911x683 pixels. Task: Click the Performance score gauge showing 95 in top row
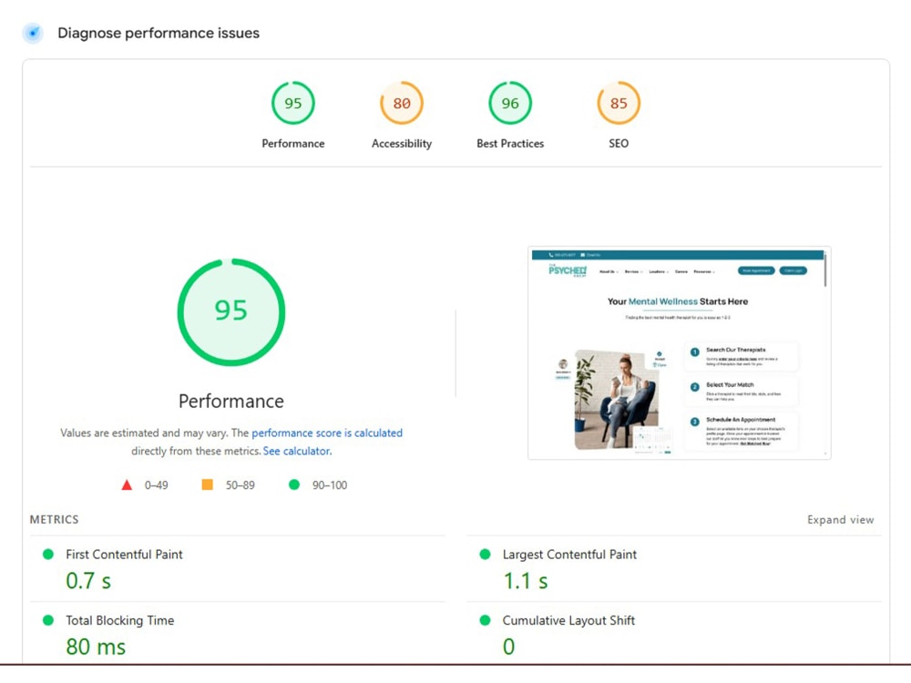[x=292, y=103]
